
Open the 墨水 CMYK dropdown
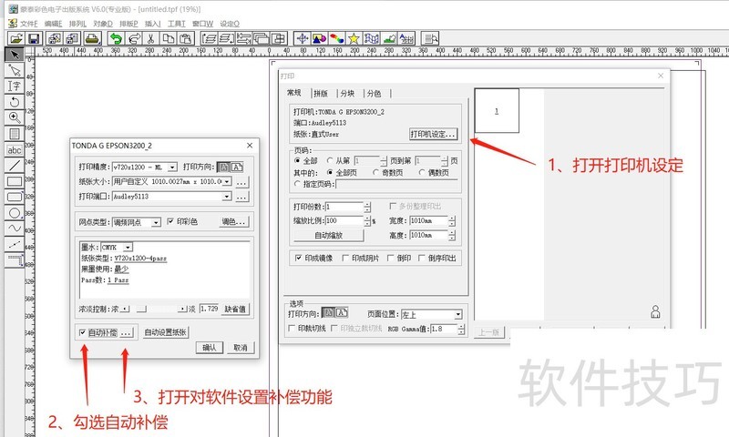pos(128,247)
